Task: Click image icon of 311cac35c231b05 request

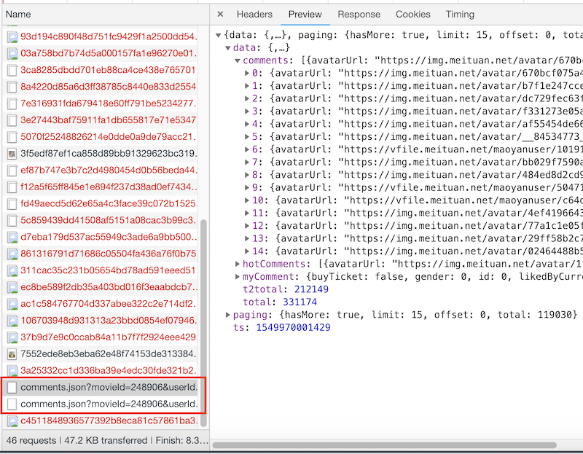Action: tap(12, 270)
